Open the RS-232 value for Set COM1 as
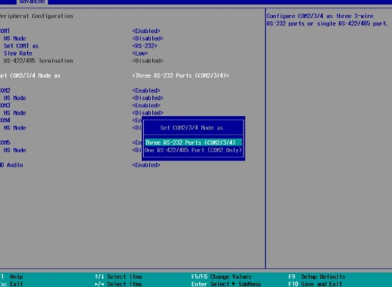 click(145, 46)
